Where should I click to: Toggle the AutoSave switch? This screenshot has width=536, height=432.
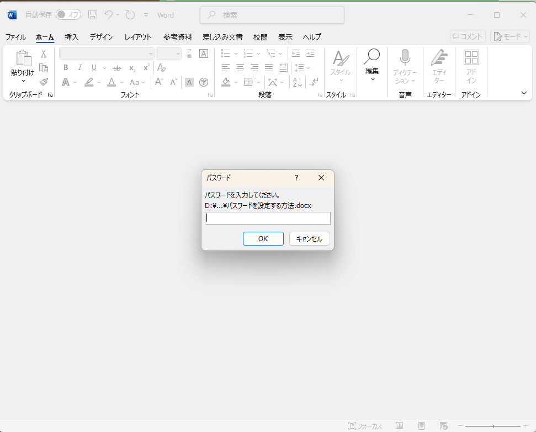click(68, 15)
